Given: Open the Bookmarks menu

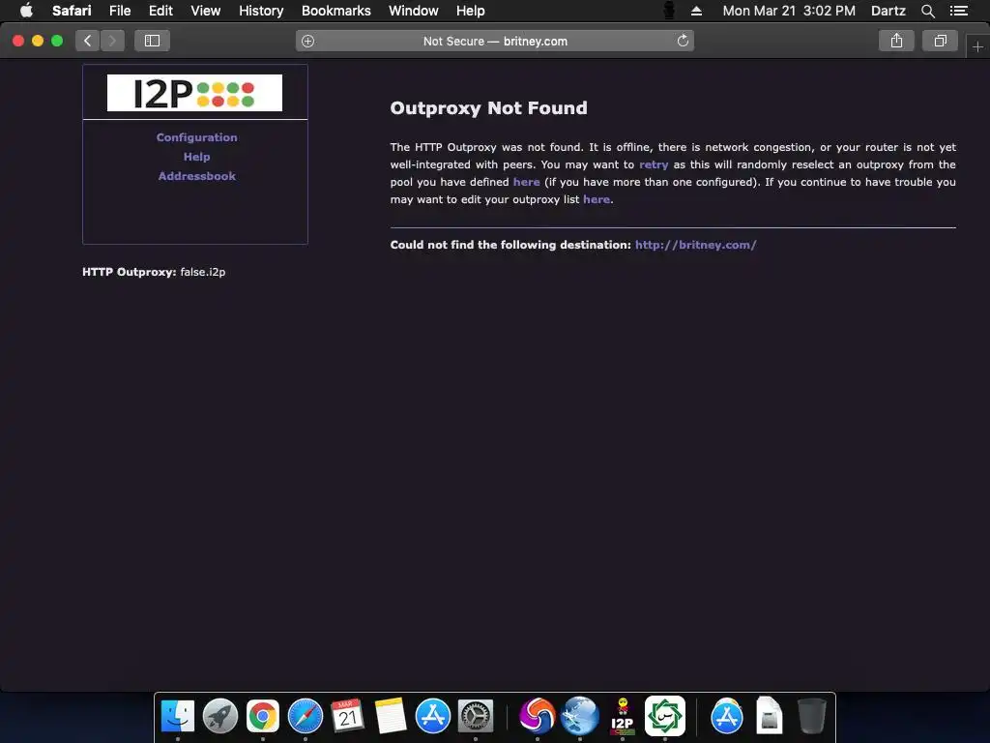Looking at the screenshot, I should pyautogui.click(x=335, y=11).
